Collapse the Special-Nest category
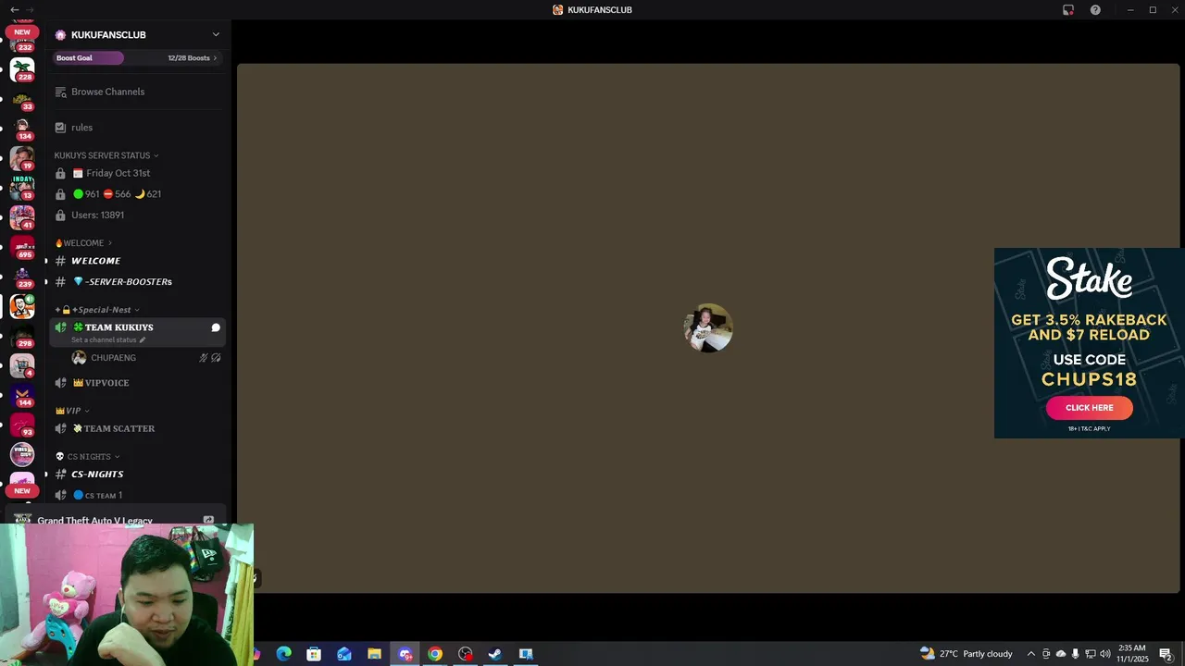Screen dimensions: 1185x666 pyautogui.click(x=96, y=310)
